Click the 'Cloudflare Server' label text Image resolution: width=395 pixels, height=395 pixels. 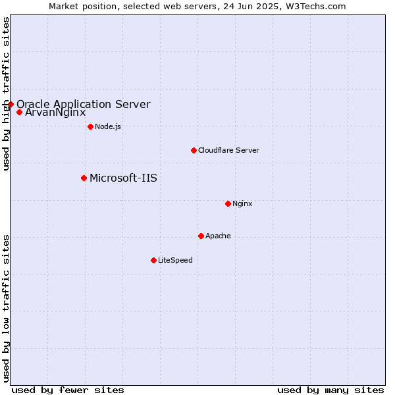tap(228, 150)
